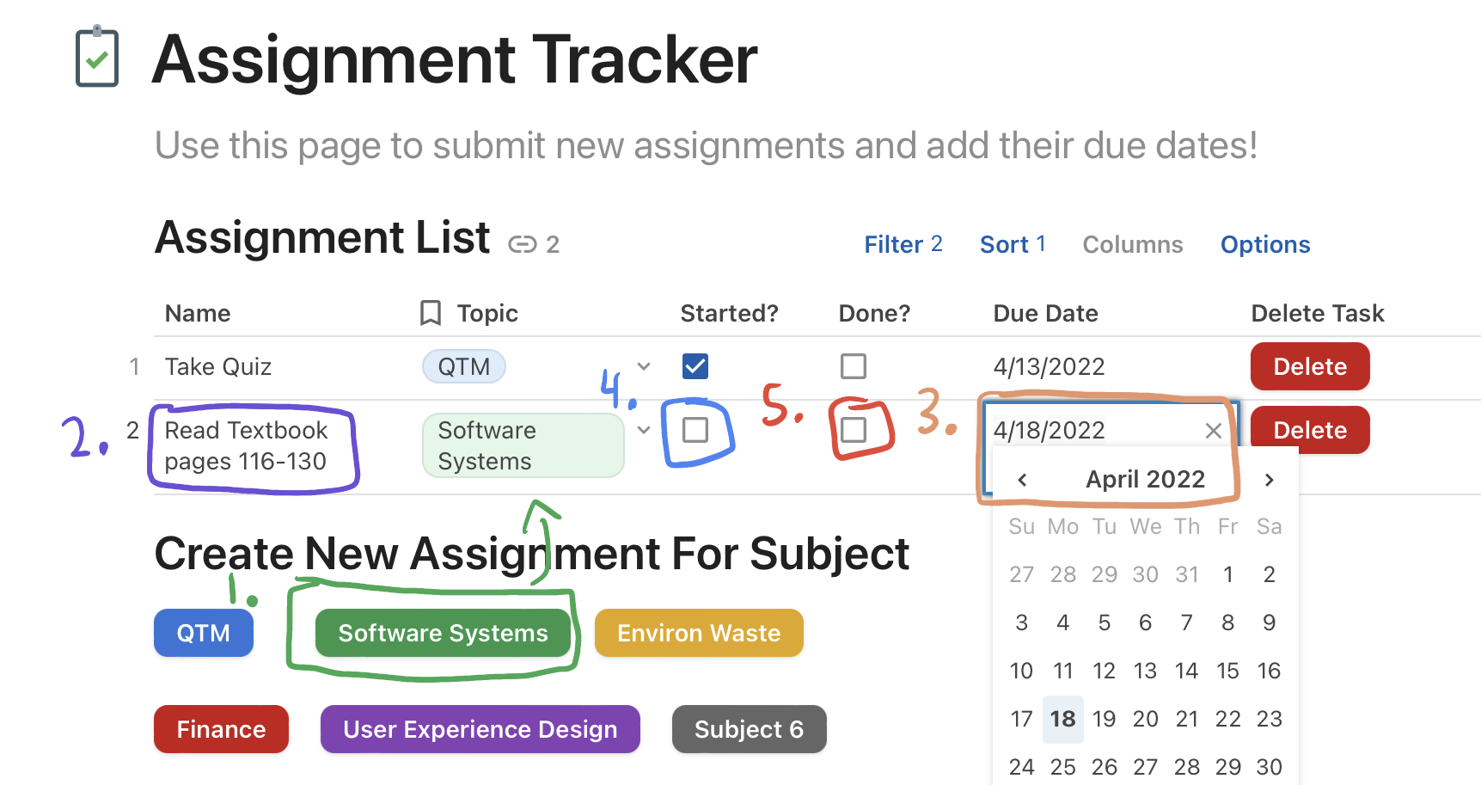Image resolution: width=1481 pixels, height=785 pixels.
Task: Click the Environ Waste subject button
Action: (x=698, y=634)
